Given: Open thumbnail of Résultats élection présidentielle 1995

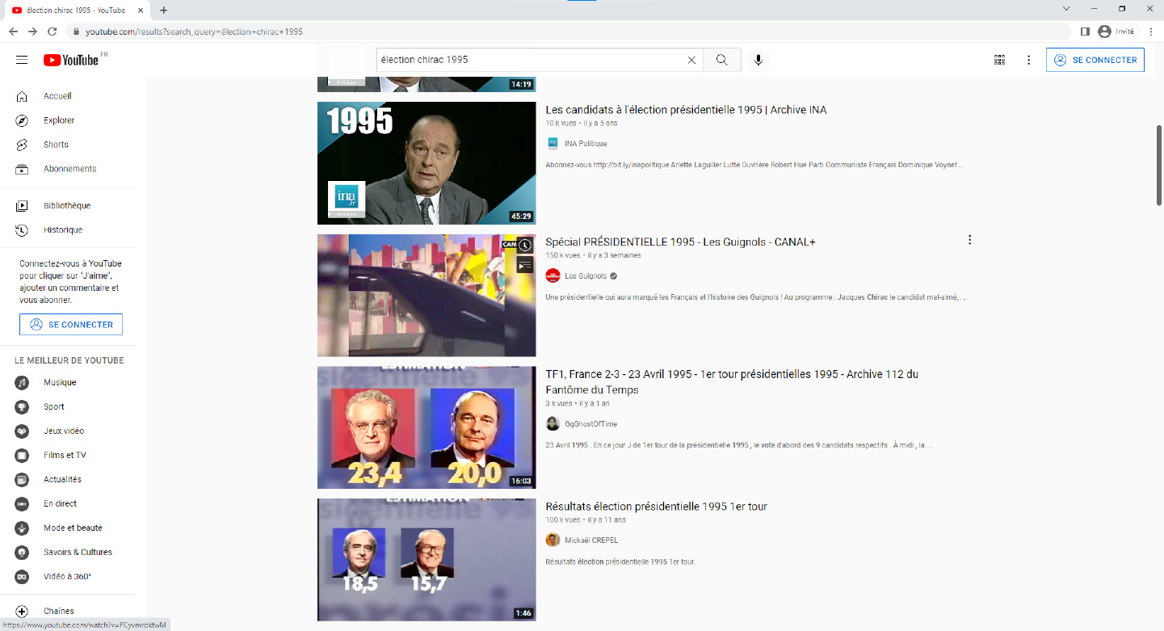Looking at the screenshot, I should coord(427,559).
